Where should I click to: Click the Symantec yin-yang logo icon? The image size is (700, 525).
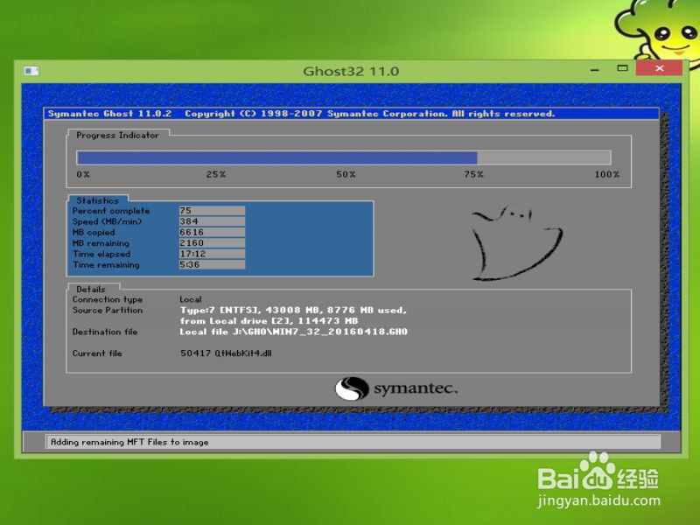pos(352,388)
